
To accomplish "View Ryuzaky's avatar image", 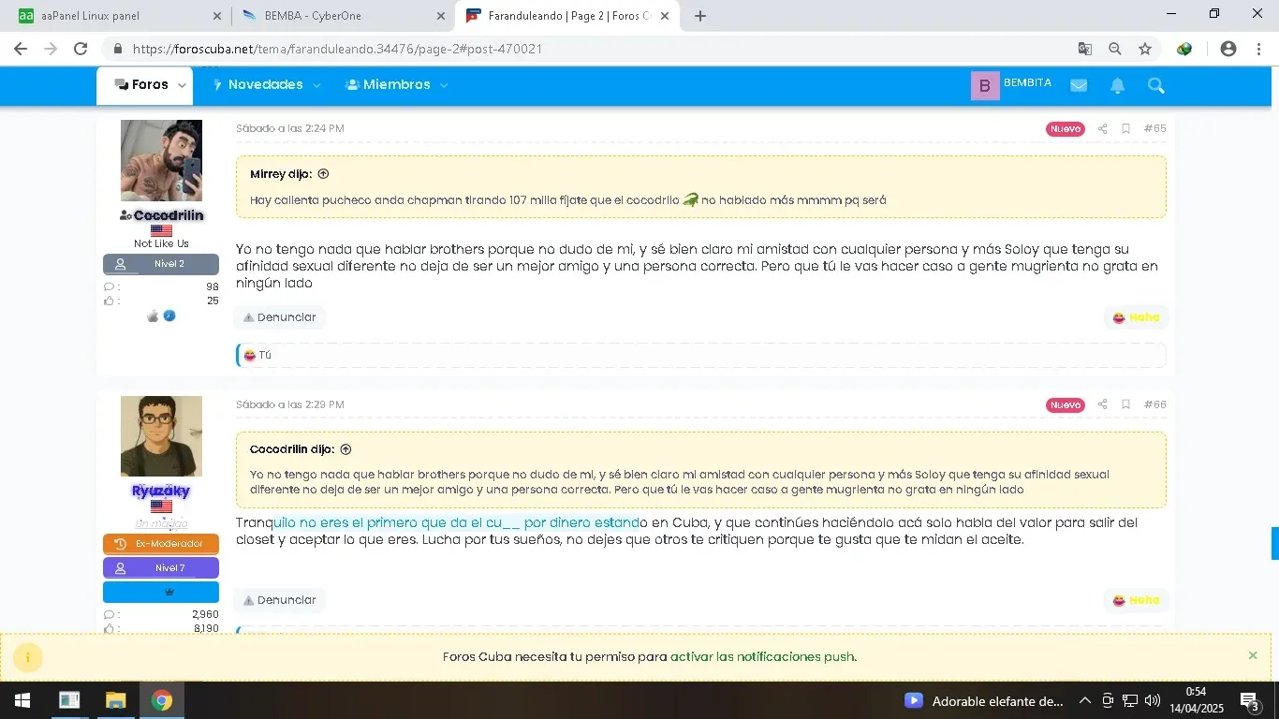I will (x=161, y=436).
